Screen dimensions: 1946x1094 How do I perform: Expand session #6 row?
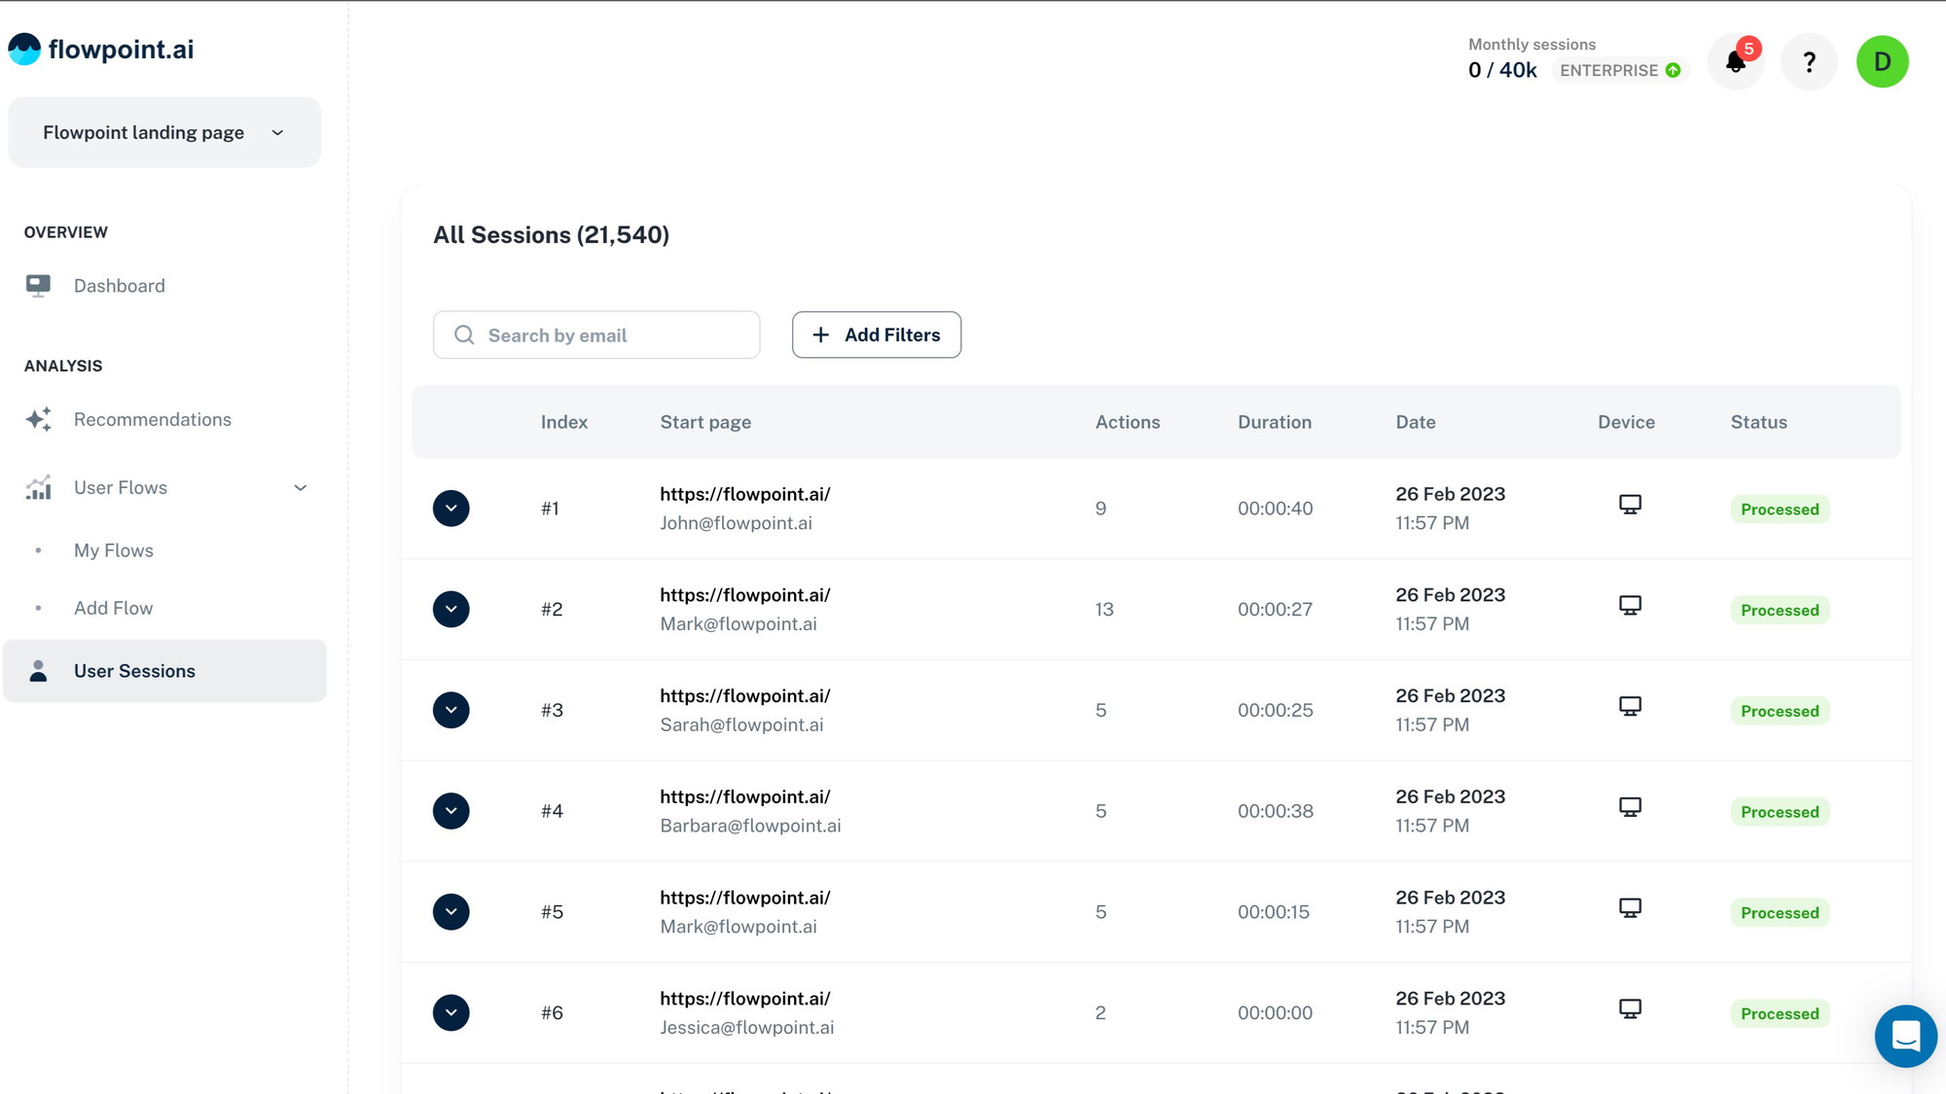450,1012
